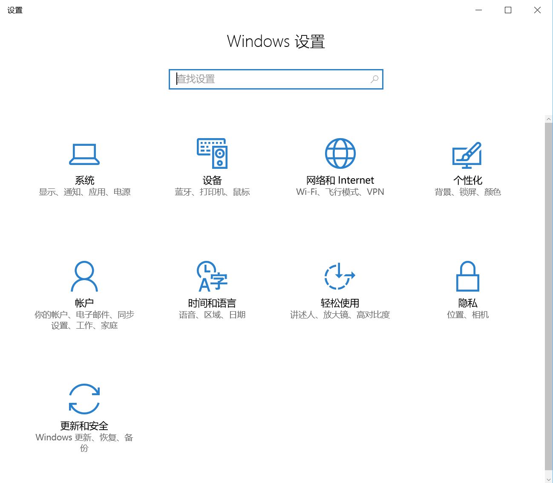The width and height of the screenshot is (553, 483).
Task: Close the 设置 window
Action: [x=537, y=10]
